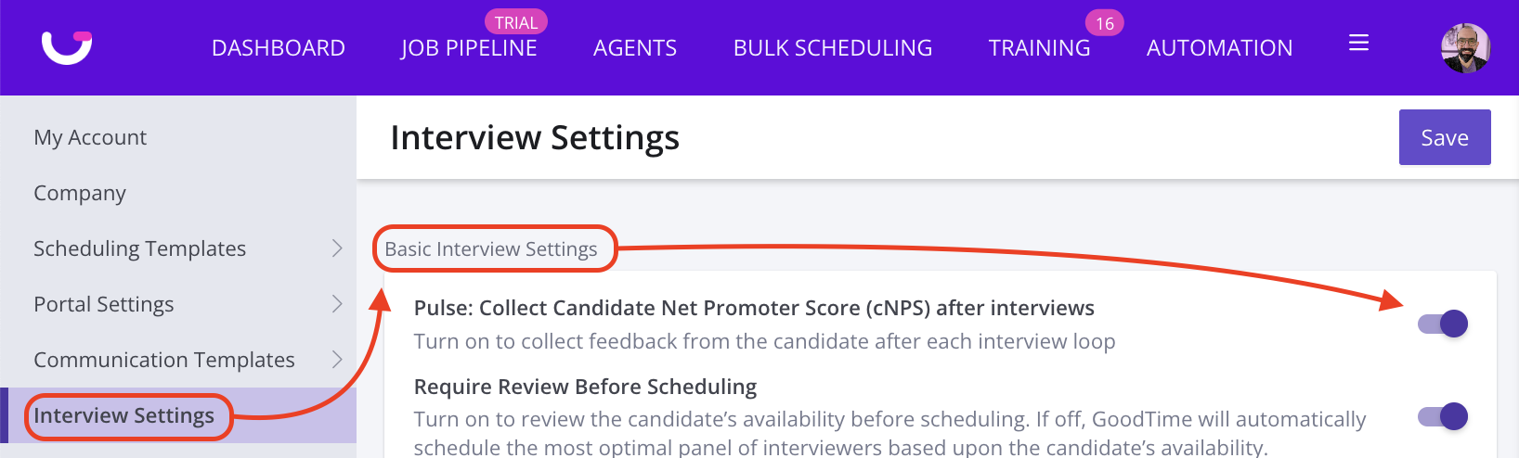
Task: Switch to the Agents tab
Action: [x=635, y=48]
